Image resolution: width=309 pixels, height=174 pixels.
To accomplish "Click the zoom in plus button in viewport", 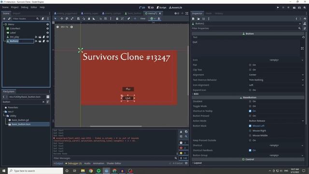I will click(x=72, y=27).
